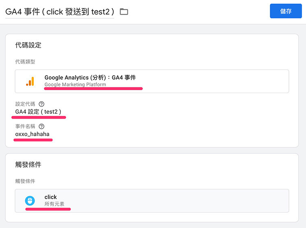Click the 設定代碼 field label
The image size is (306, 228).
[x=25, y=104]
